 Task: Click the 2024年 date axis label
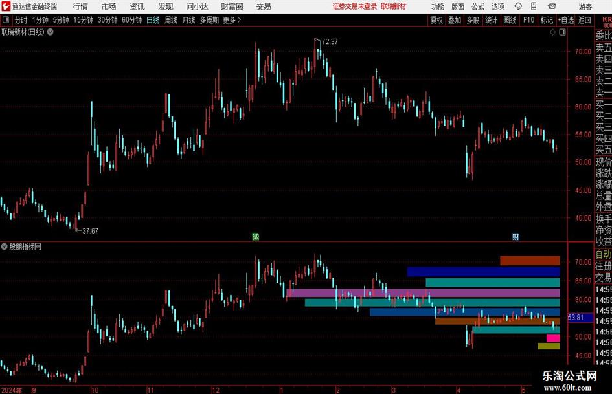pos(12,390)
